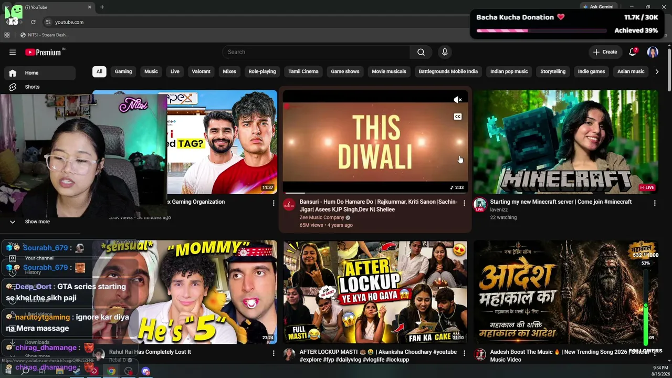Select the Tamil Cinema filter chip

click(x=303, y=71)
